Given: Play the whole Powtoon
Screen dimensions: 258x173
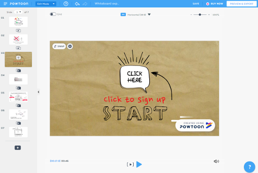Looking at the screenshot, I should [x=139, y=164].
